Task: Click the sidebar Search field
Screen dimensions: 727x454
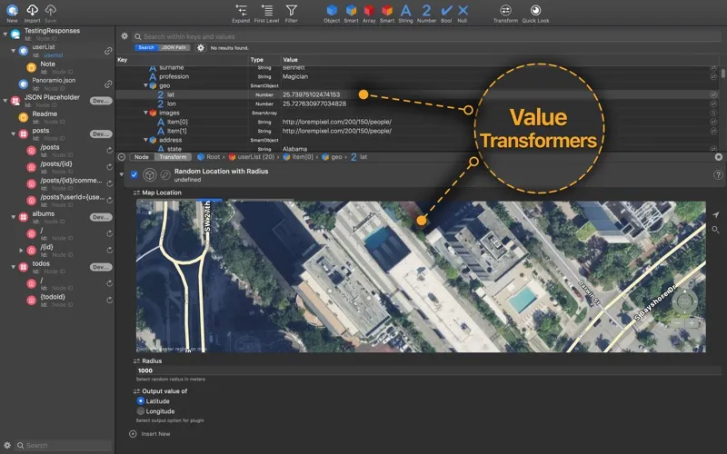Action: tap(64, 445)
